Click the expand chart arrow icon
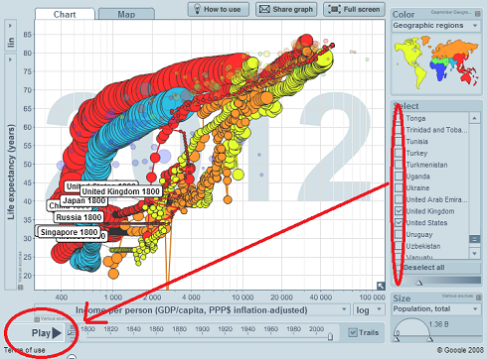The image size is (487, 359). [381, 286]
